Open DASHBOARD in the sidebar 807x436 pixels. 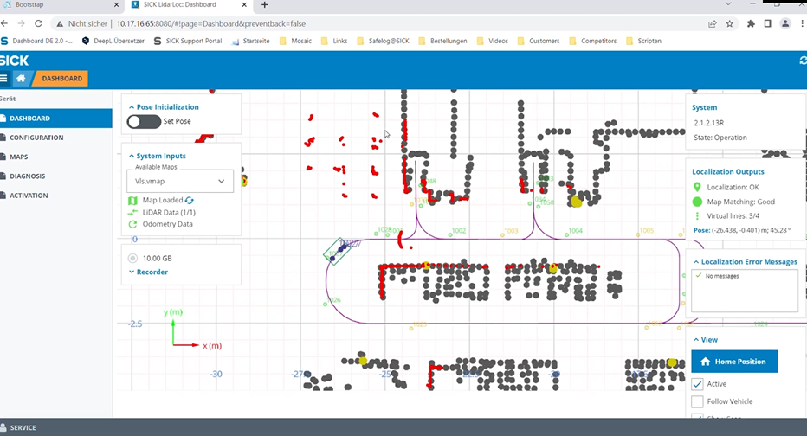(56, 119)
